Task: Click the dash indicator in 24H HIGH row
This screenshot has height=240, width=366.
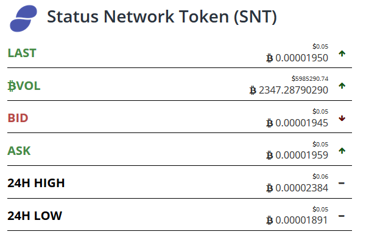Action: (x=342, y=183)
